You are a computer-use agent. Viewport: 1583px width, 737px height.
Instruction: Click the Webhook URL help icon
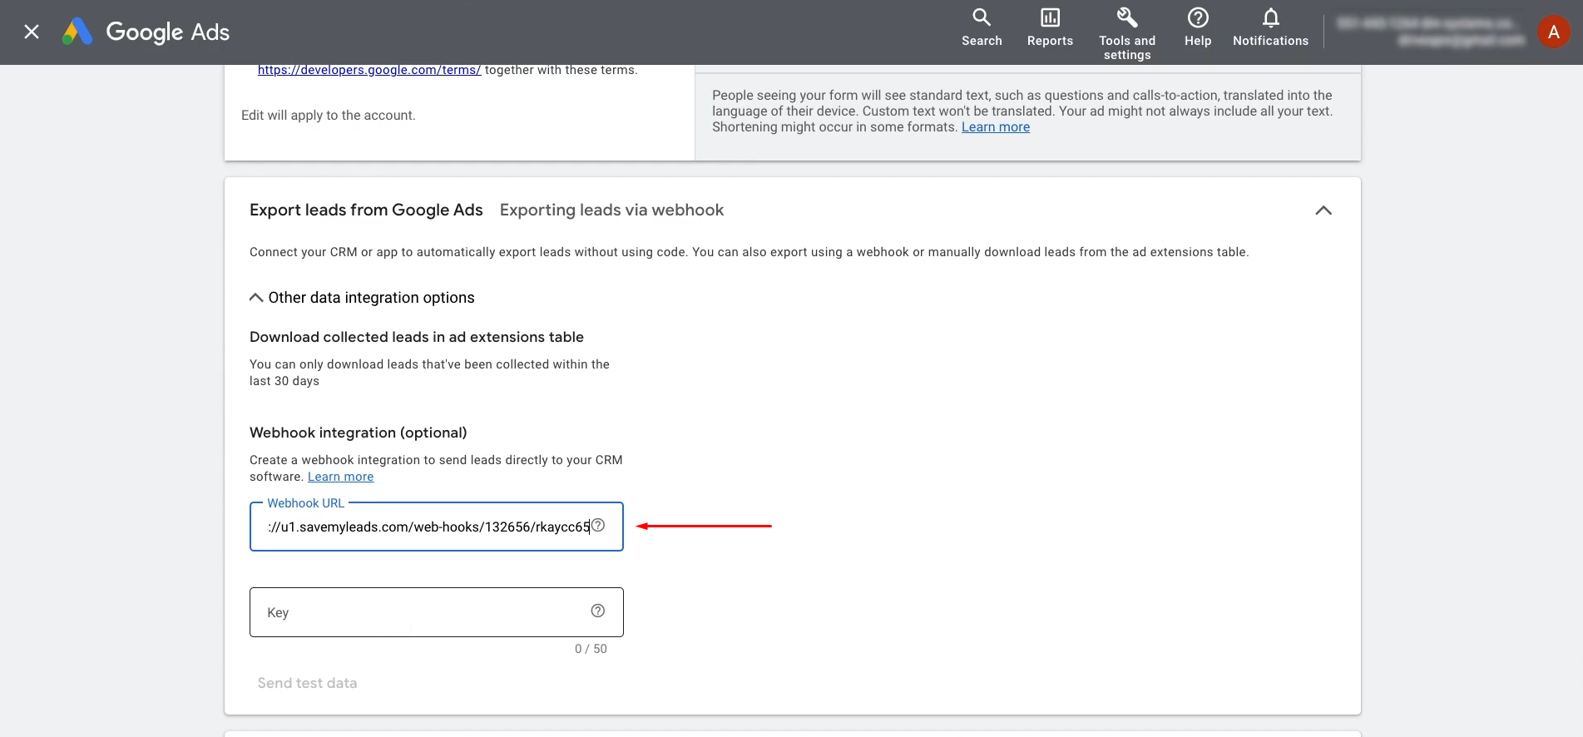598,525
